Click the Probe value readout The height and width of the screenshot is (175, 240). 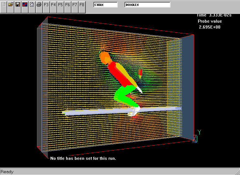pyautogui.click(x=210, y=24)
